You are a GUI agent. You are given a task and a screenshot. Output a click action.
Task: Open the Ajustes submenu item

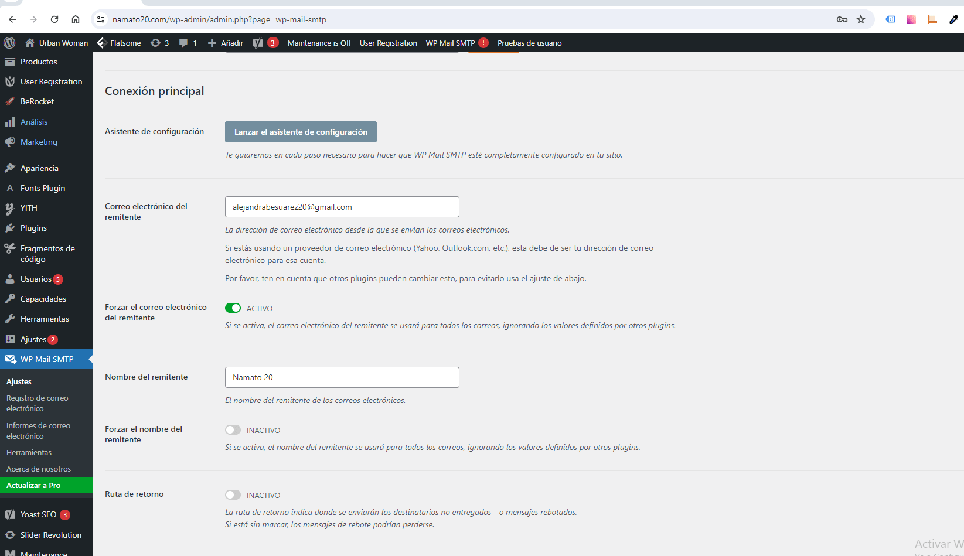19,381
